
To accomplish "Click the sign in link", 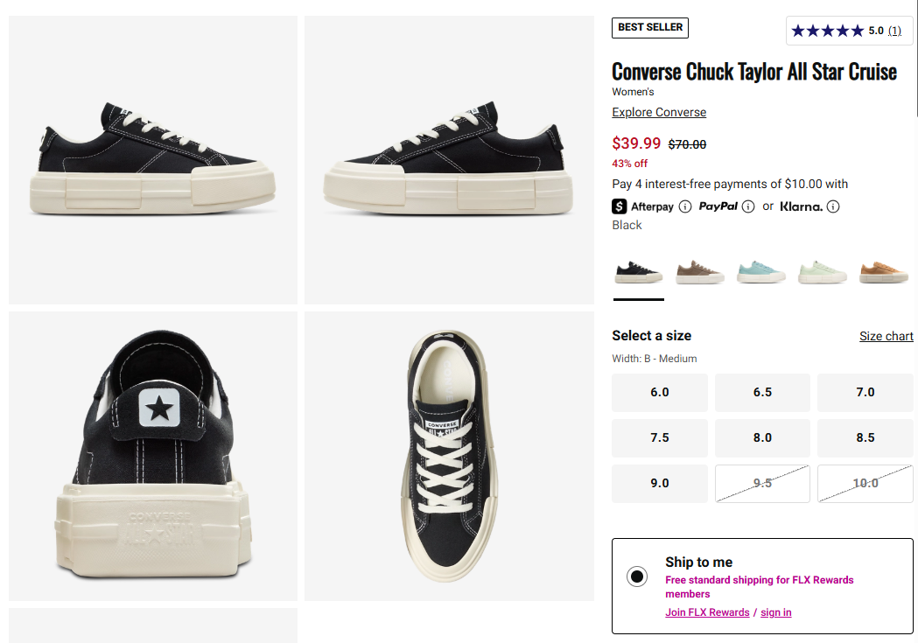I will (x=775, y=612).
